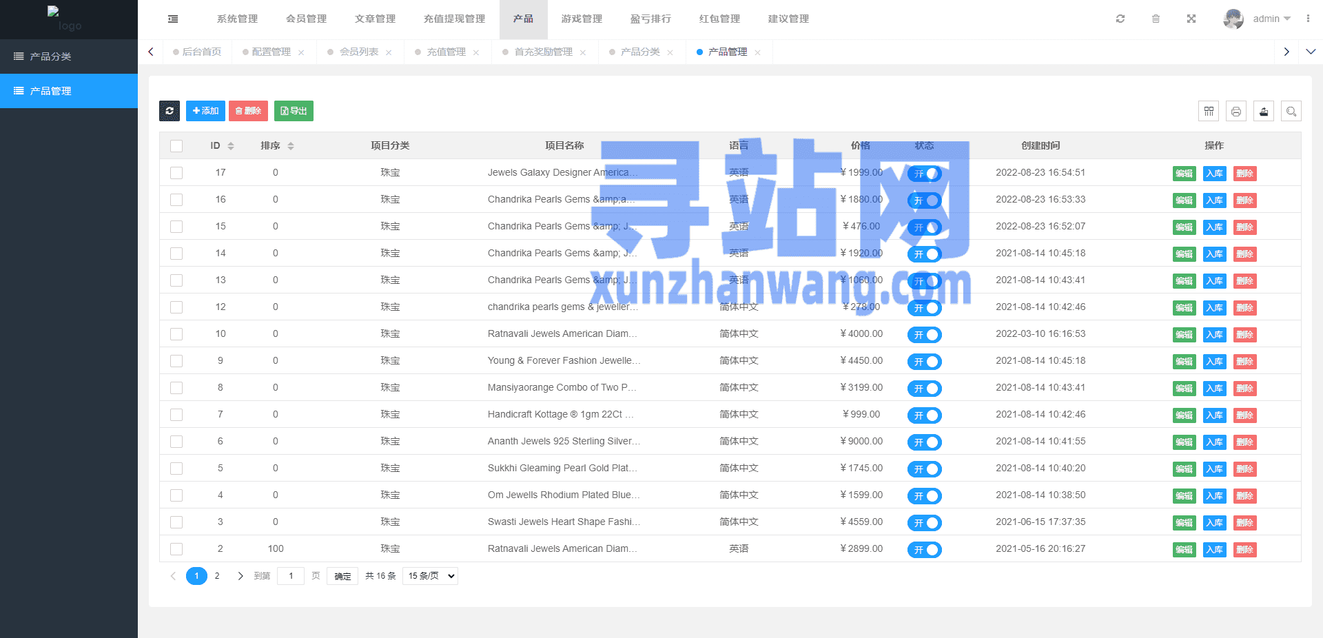1323x638 pixels.
Task: Open the table search magnifier icon
Action: [x=1291, y=111]
